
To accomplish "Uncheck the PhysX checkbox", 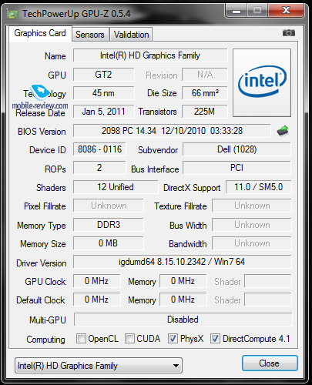I will 173,339.
